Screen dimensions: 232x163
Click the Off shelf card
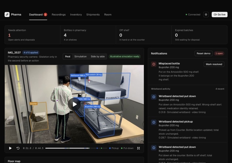(144, 35)
